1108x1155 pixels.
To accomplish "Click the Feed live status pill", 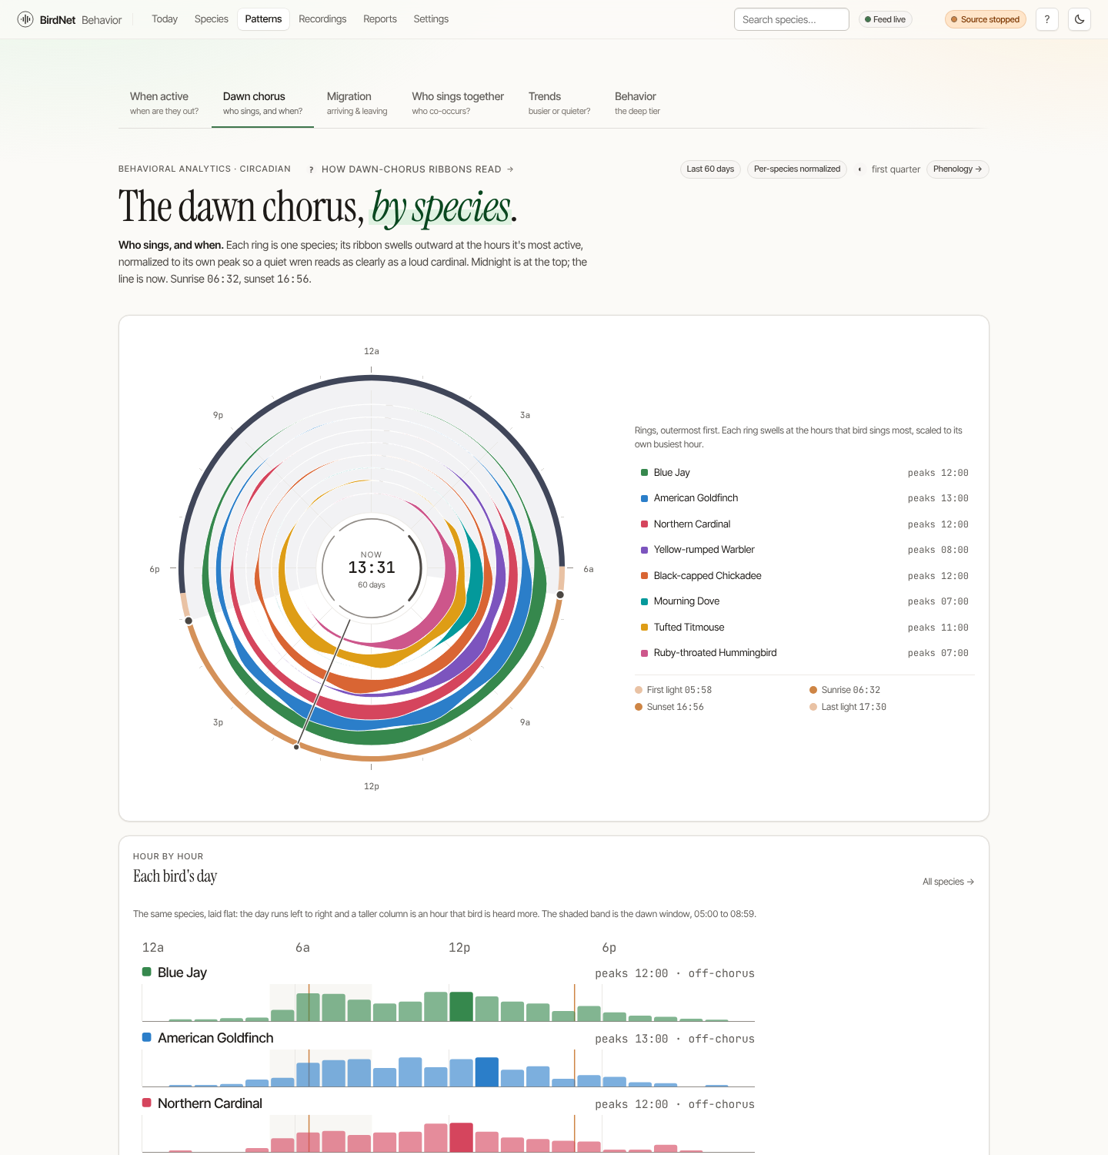I will 886,19.
